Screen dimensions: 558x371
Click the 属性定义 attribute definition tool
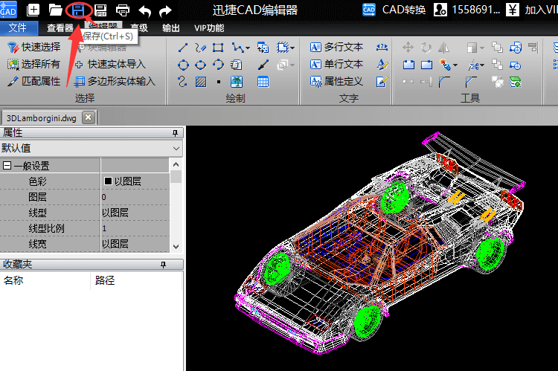point(336,81)
